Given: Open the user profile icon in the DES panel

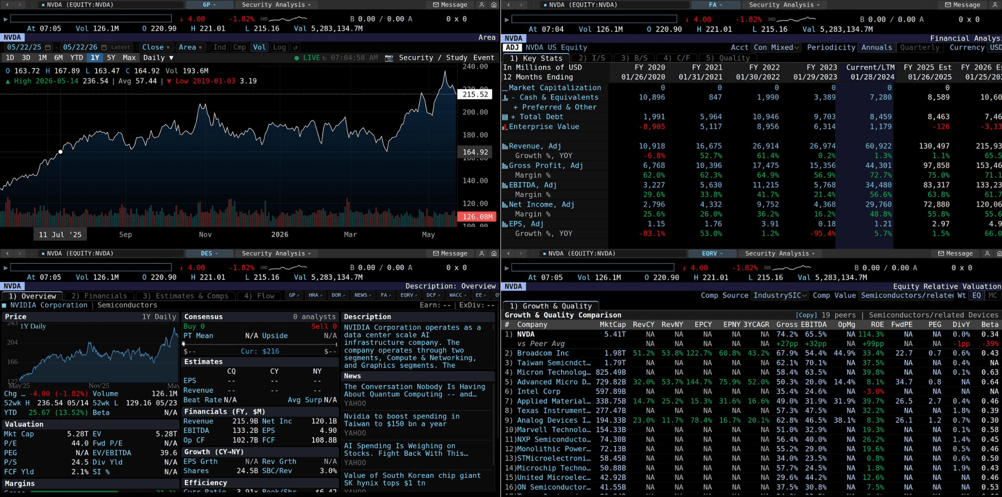Looking at the screenshot, I should point(481,254).
